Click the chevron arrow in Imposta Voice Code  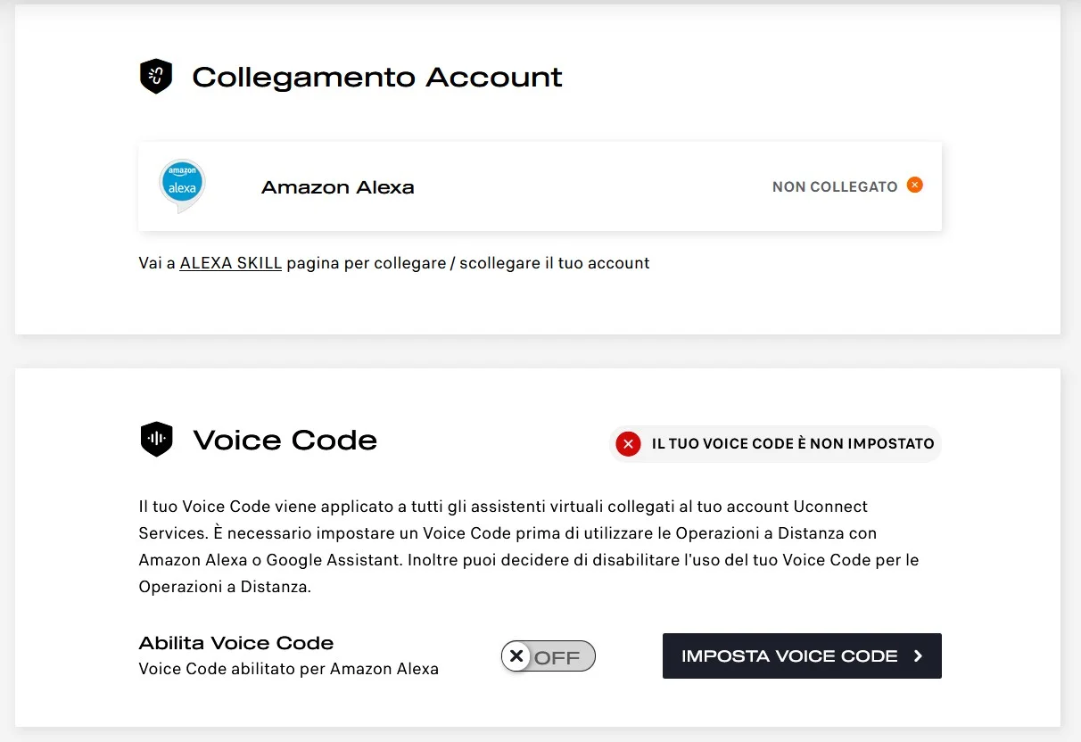point(919,656)
